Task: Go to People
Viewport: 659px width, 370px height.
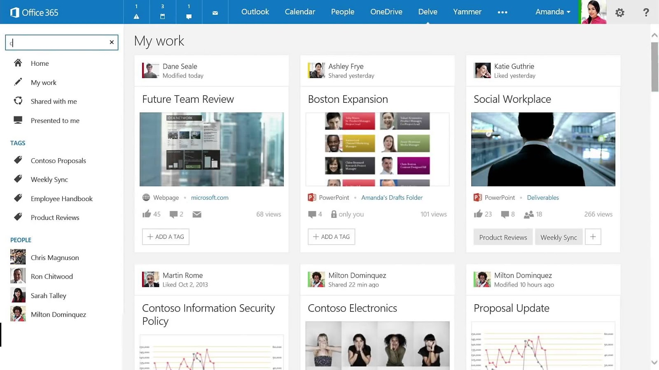Action: tap(343, 12)
